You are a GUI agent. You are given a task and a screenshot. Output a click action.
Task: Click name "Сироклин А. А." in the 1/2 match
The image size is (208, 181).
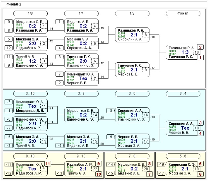tap(130, 39)
